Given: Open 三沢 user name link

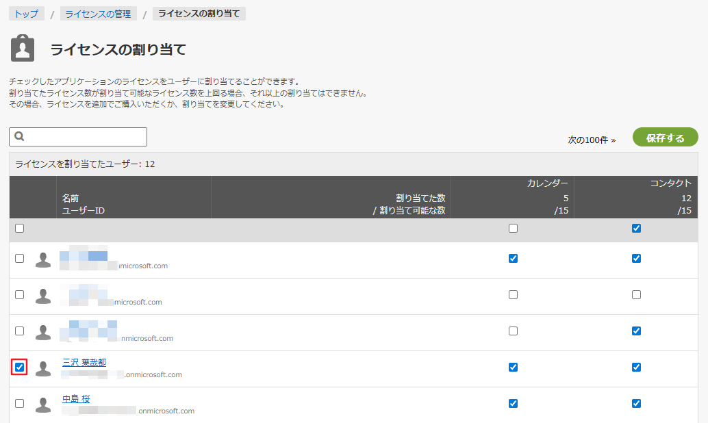Looking at the screenshot, I should pos(84,363).
